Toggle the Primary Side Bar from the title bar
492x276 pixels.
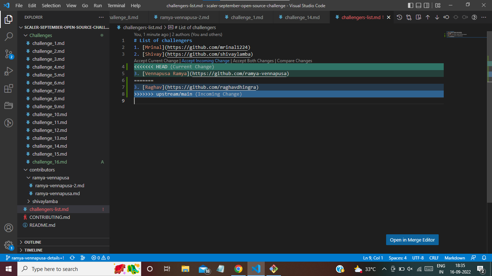(410, 5)
